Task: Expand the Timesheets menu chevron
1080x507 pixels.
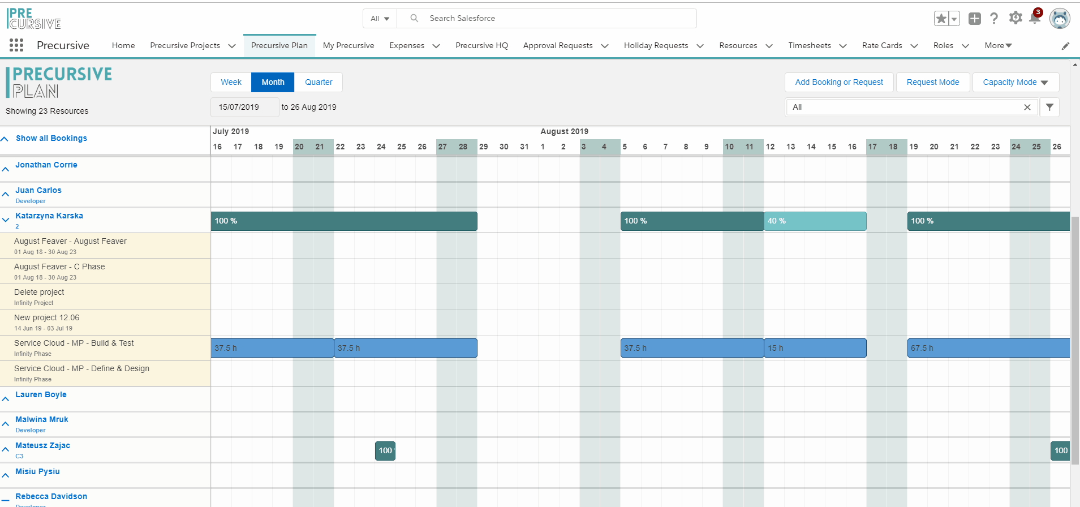Action: point(843,46)
